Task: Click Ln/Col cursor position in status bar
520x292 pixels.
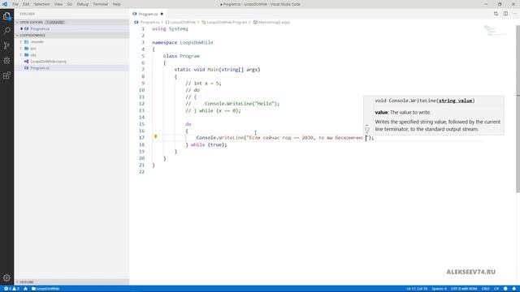Action: [x=417, y=289]
